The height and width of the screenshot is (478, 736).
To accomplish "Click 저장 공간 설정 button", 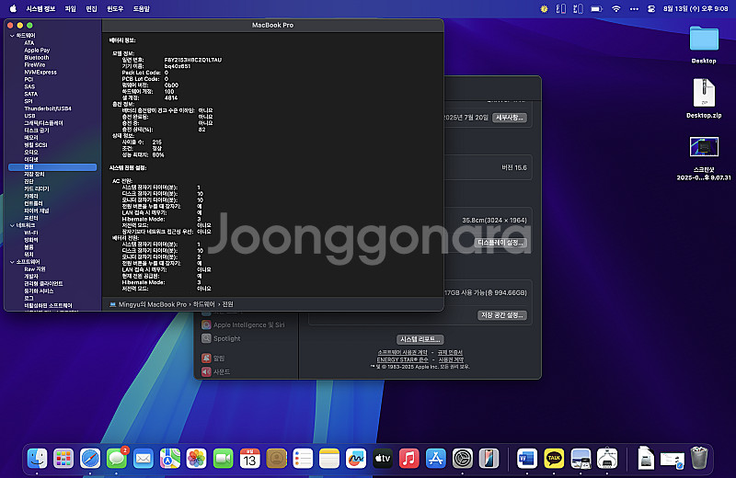I will (x=502, y=315).
